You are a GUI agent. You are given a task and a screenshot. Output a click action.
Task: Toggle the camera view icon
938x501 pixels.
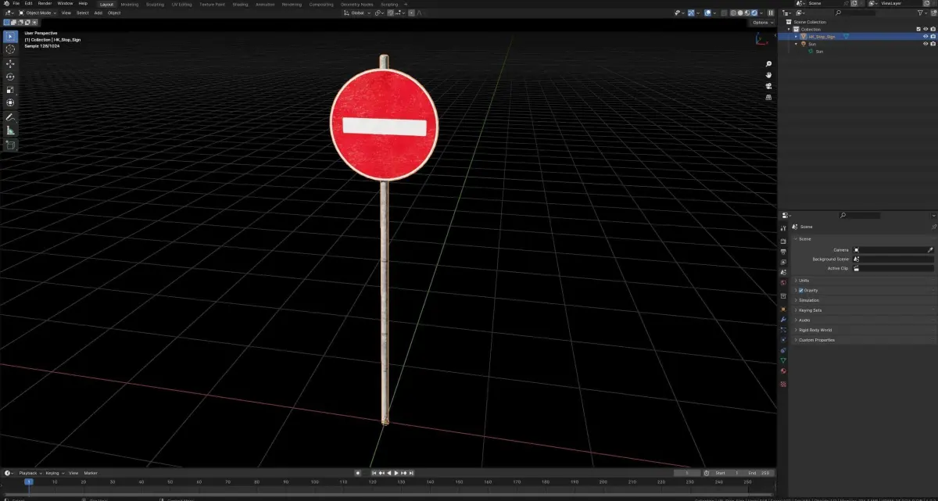click(768, 86)
